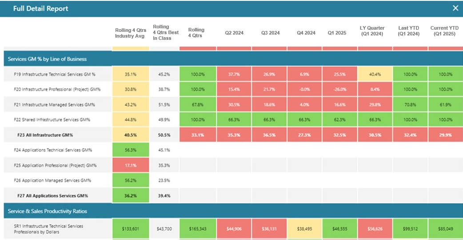Click the Services GM % by Line of Business section

(47, 59)
